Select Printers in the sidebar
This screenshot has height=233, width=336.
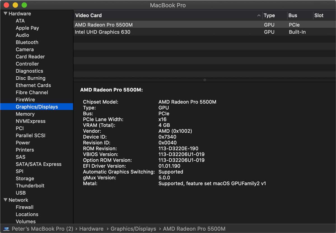point(25,150)
